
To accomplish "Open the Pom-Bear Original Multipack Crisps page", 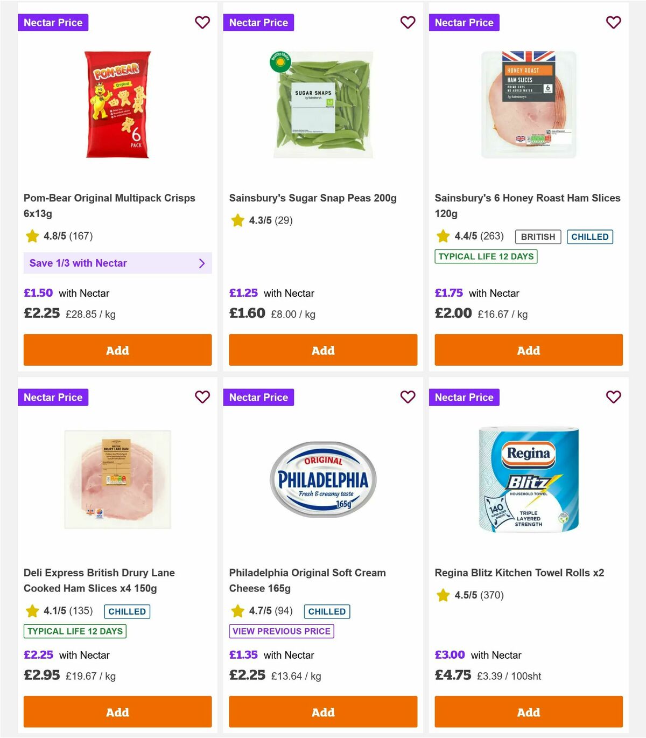I will click(109, 205).
